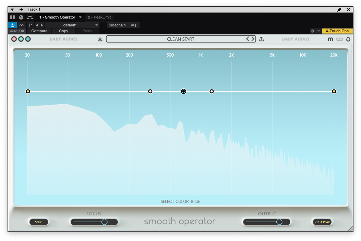This screenshot has height=241, width=361.
Task: Adjust the OUTPUT slider handle
Action: point(279,222)
